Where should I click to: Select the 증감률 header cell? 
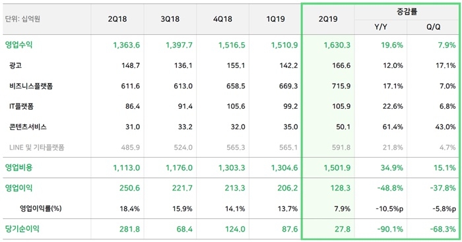point(407,12)
